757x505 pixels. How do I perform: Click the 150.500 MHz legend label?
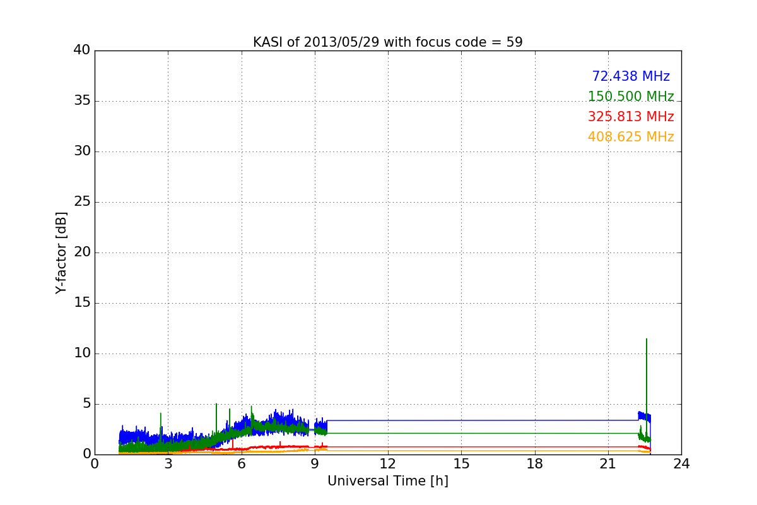coord(631,97)
